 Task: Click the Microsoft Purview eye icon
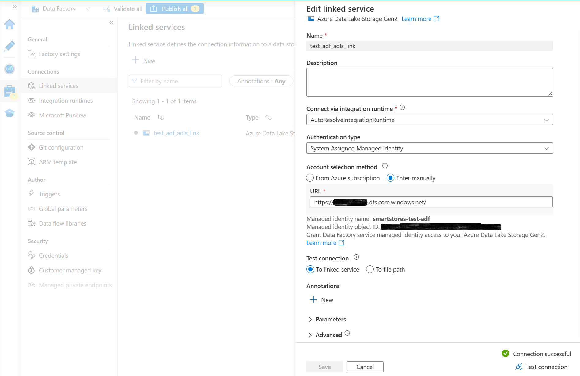click(32, 115)
